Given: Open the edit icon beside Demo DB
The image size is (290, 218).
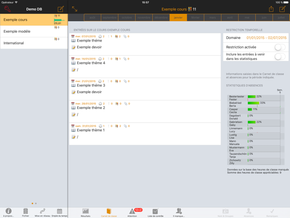Looking at the screenshot, I should (60, 9).
